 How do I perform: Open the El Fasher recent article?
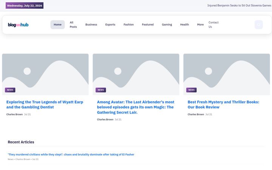[71, 155]
